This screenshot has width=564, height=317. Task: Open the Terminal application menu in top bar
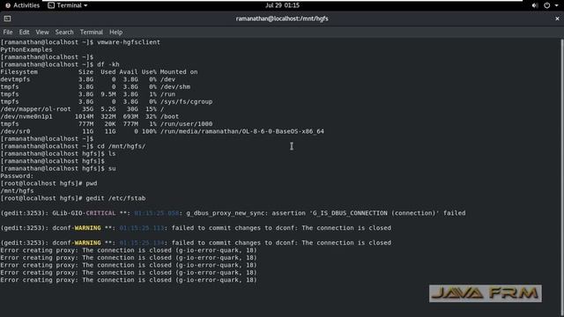click(68, 5)
